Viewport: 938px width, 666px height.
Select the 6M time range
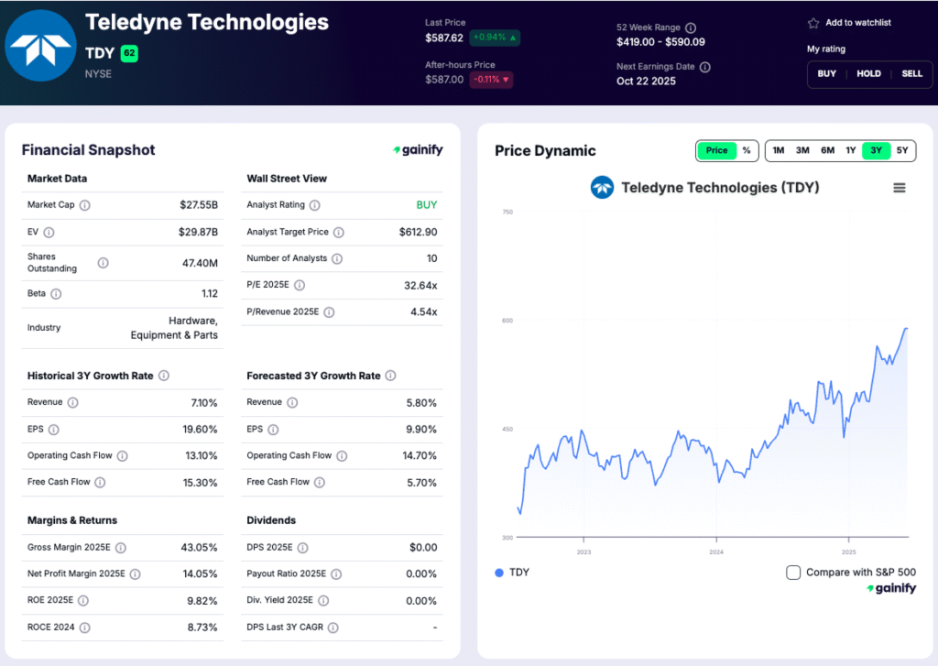pos(827,150)
